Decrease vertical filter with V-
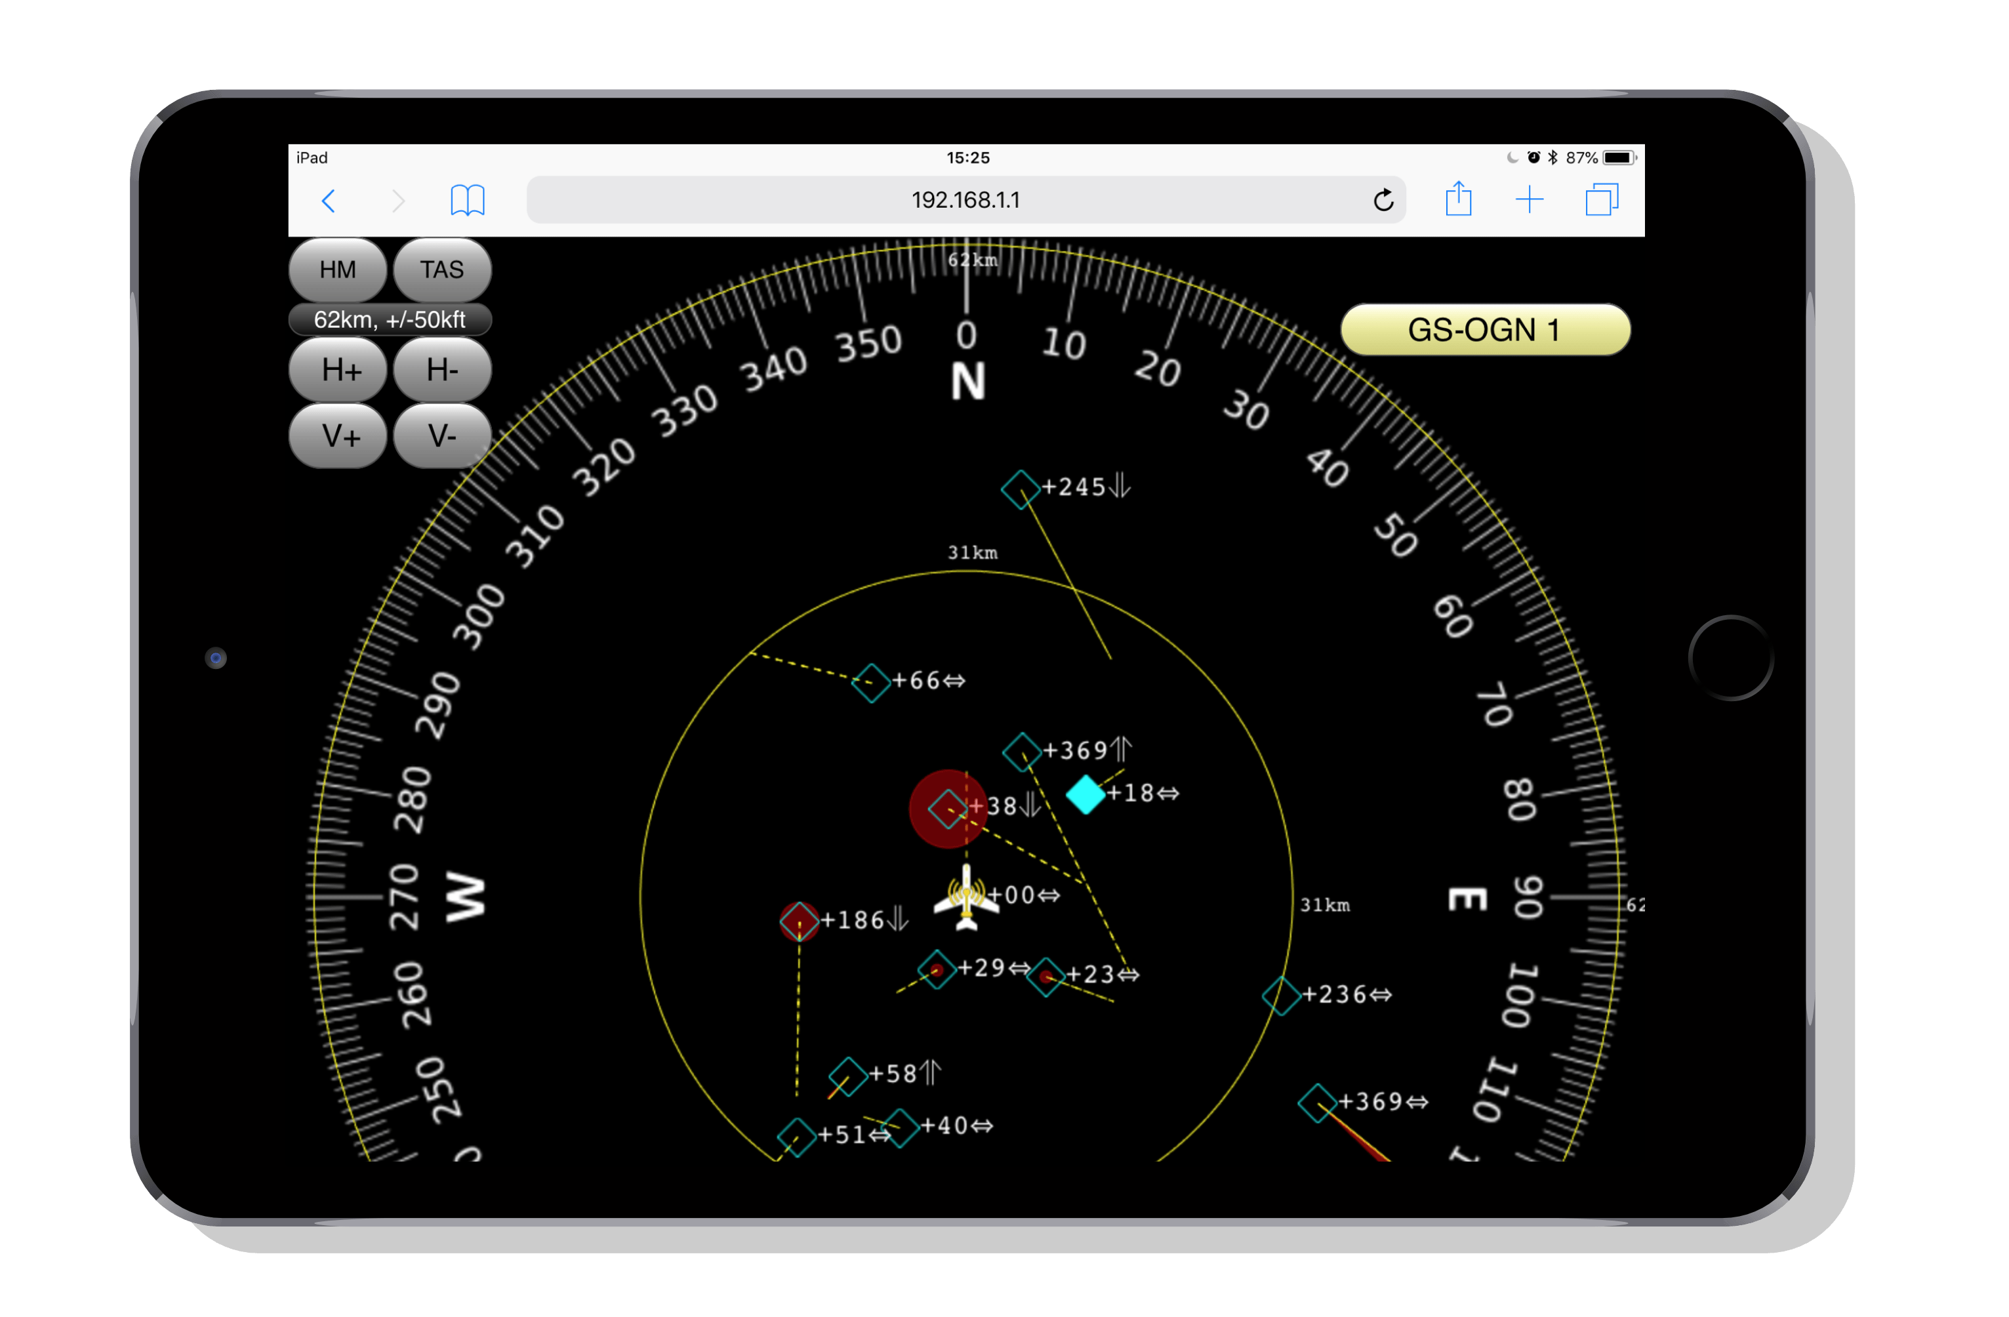This screenshot has height=1317, width=2009. pos(441,436)
